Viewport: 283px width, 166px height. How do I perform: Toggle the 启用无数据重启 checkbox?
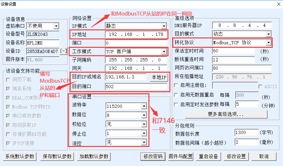click(176, 95)
